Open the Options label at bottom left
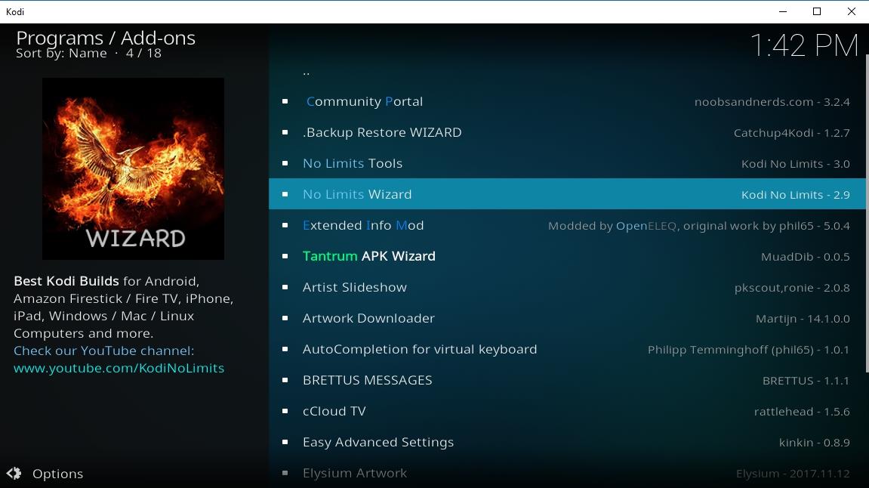Viewport: 869px width, 488px height. point(57,474)
